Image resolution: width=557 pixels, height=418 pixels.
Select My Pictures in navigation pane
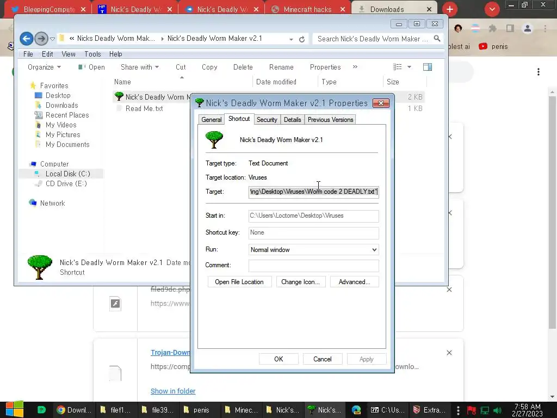[63, 135]
